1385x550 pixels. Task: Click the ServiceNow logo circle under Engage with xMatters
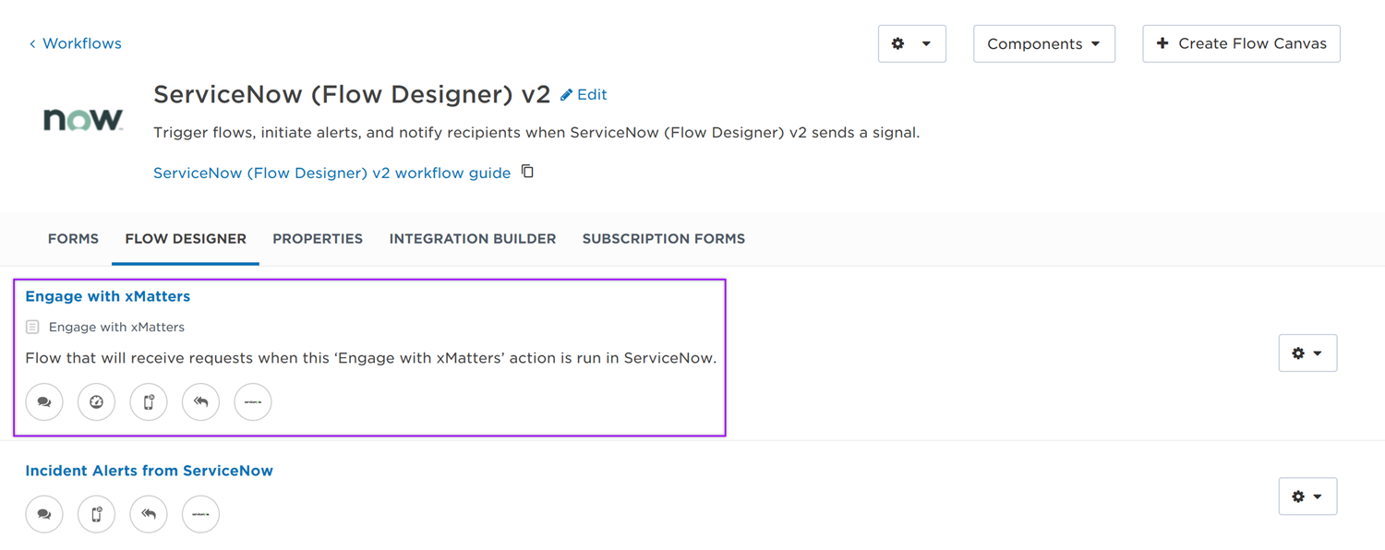tap(253, 401)
